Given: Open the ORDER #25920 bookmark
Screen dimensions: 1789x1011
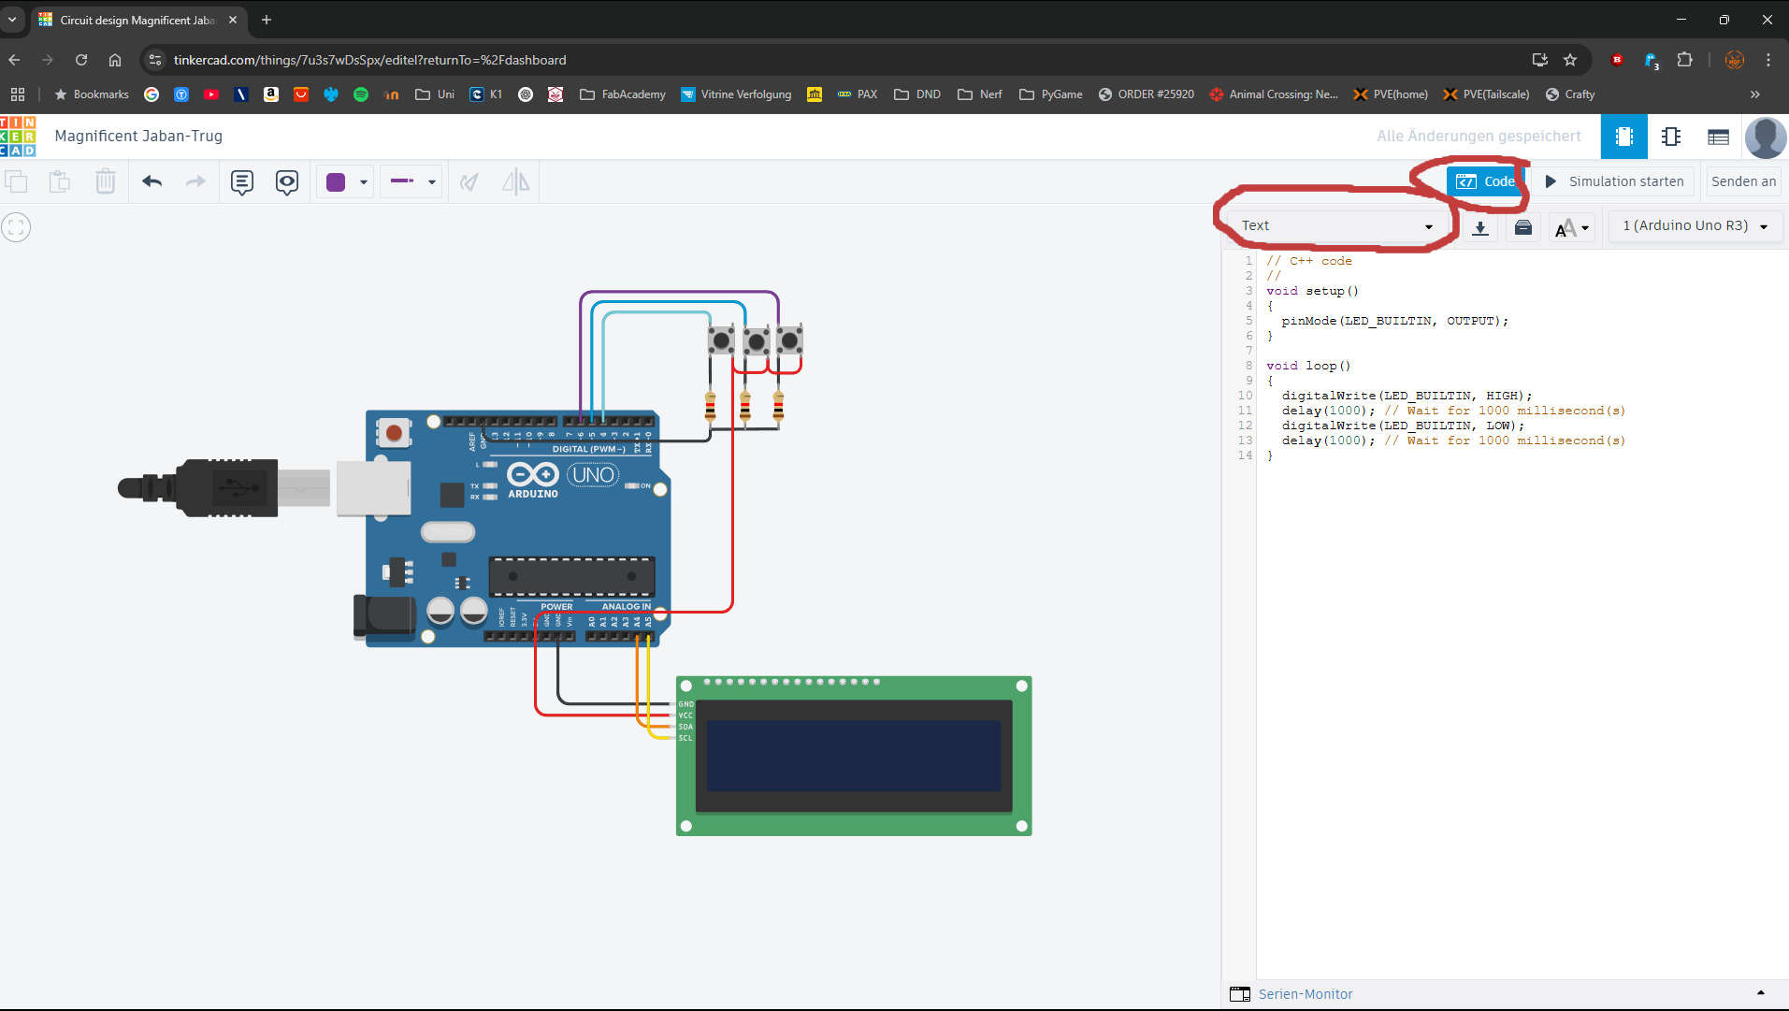Looking at the screenshot, I should (x=1147, y=94).
